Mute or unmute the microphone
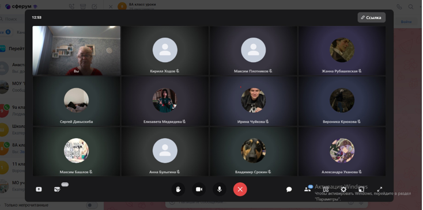This screenshot has width=423, height=210. [220, 189]
